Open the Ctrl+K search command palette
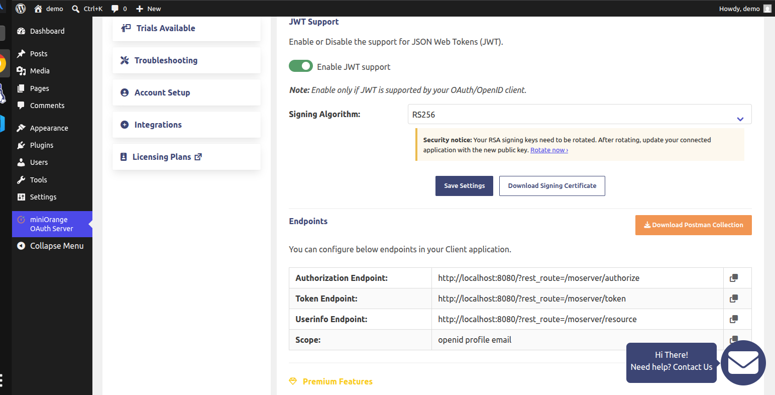Screen dimensions: 775x395 click(87, 9)
